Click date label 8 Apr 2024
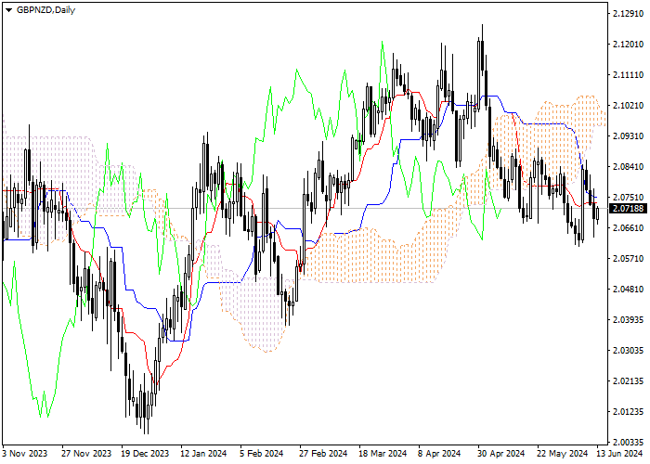This screenshot has width=650, height=464. click(x=439, y=454)
